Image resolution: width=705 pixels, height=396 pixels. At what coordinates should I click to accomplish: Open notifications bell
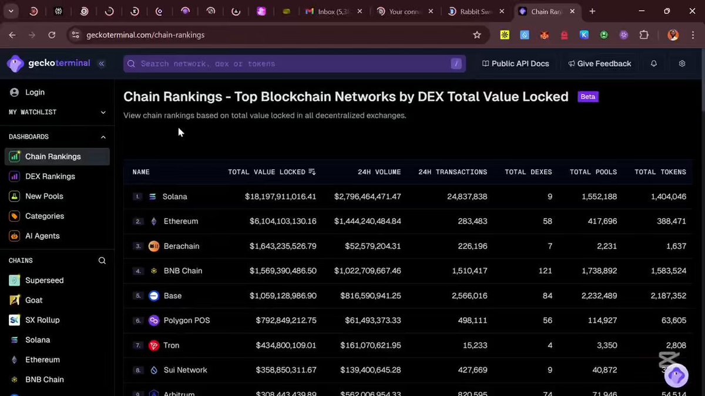[654, 63]
